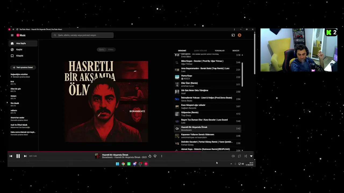The width and height of the screenshot is (344, 193).
Task: Play Gör Bak Neler Oldu Yüreğime
Action: 208,92
